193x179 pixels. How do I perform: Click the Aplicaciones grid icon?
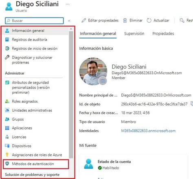pos(7,128)
